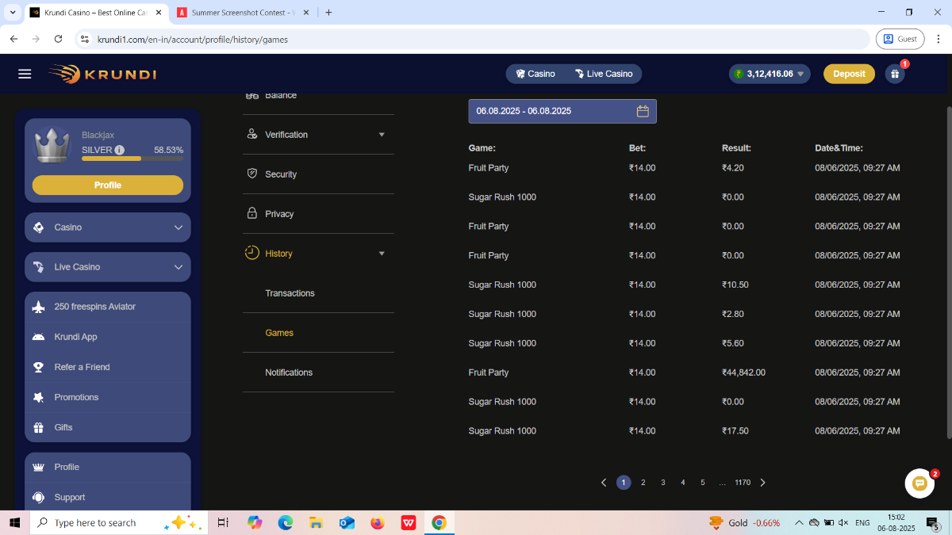This screenshot has height=535, width=952.
Task: Open the Notifications history submenu
Action: pos(289,373)
